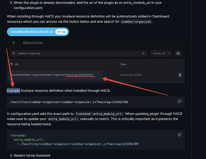Copy the hacsfiles path code snippet
Viewport: 206px width, 159px height.
[180, 101]
